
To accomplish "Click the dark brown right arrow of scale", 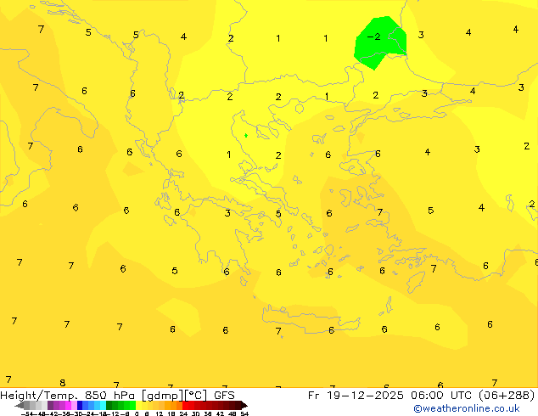I will [x=244, y=406].
